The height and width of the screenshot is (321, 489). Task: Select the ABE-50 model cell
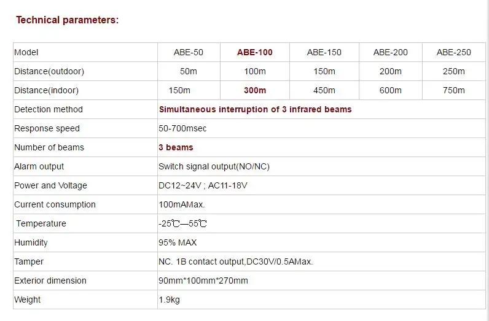(x=189, y=52)
